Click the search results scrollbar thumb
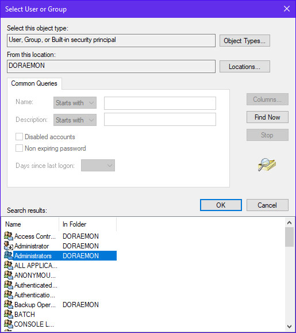The height and width of the screenshot is (333, 296). coord(289,237)
